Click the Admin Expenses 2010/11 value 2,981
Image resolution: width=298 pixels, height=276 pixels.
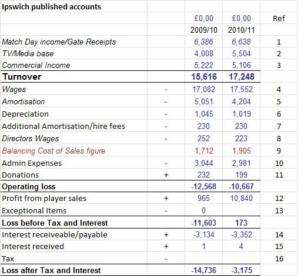point(242,163)
